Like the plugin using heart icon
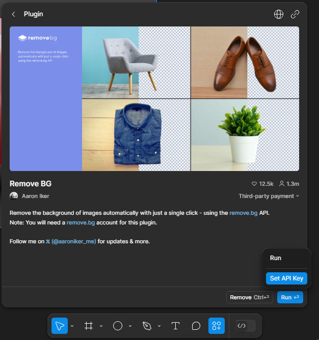Viewport: 319px width, 340px height. 254,184
